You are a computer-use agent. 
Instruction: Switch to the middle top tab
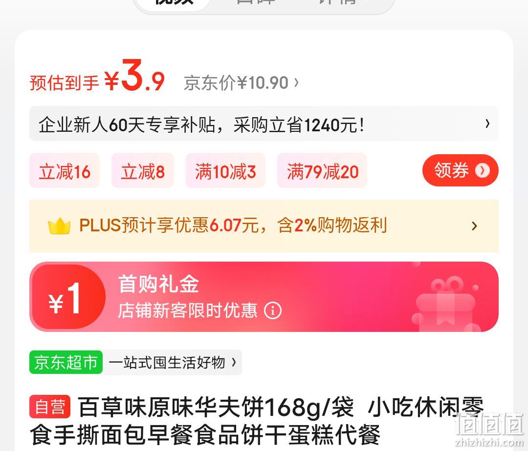256,3
